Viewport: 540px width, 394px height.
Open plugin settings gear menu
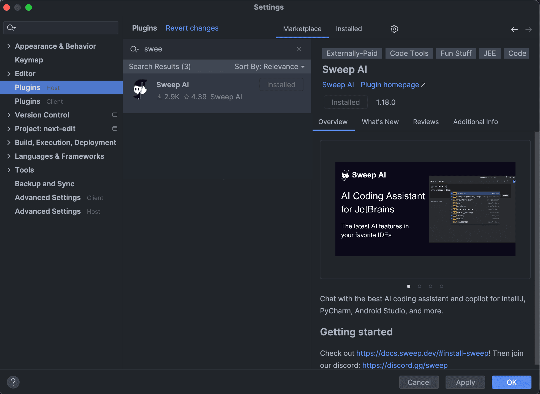pos(394,29)
